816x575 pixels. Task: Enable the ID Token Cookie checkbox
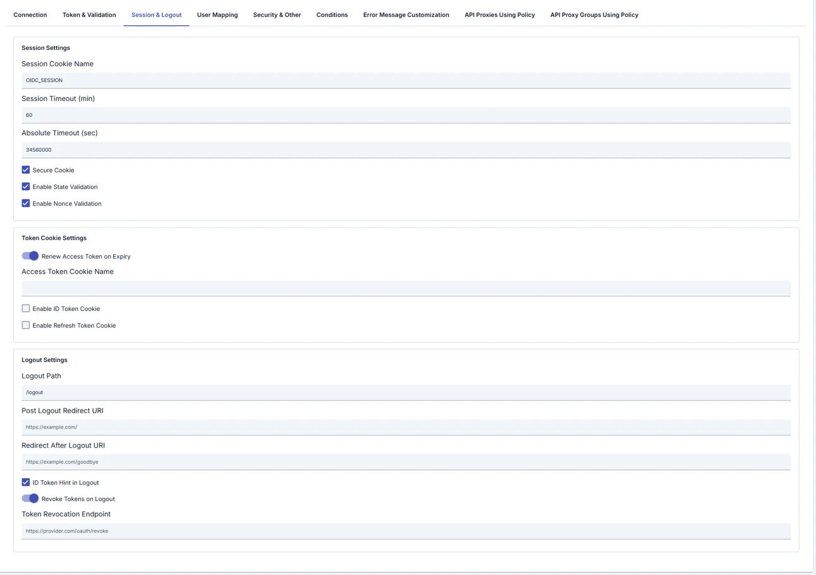(25, 308)
